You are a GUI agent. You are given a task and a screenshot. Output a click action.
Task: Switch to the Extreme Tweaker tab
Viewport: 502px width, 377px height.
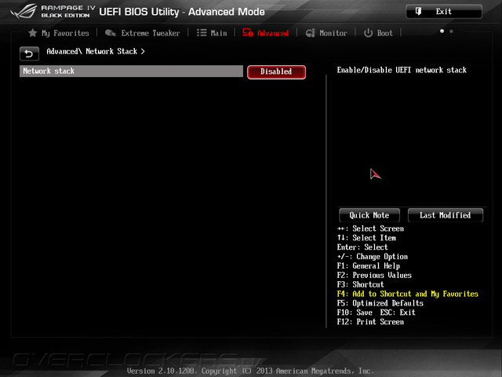143,33
